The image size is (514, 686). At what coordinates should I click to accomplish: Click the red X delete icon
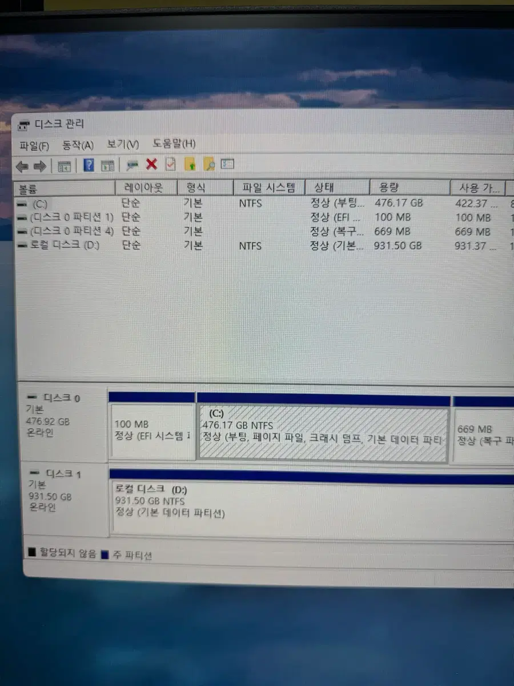[151, 165]
